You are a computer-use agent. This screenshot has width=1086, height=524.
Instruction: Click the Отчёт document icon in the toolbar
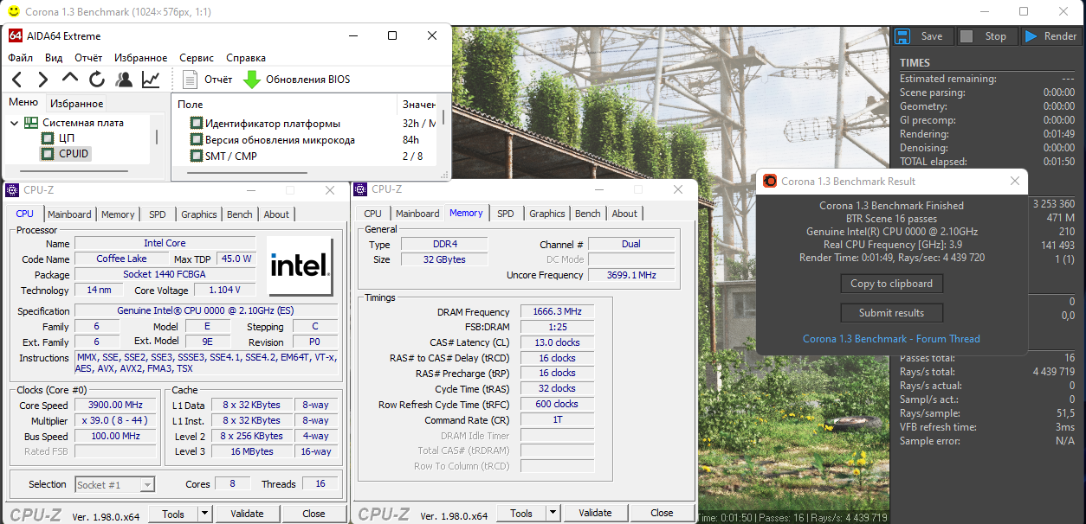(x=191, y=80)
